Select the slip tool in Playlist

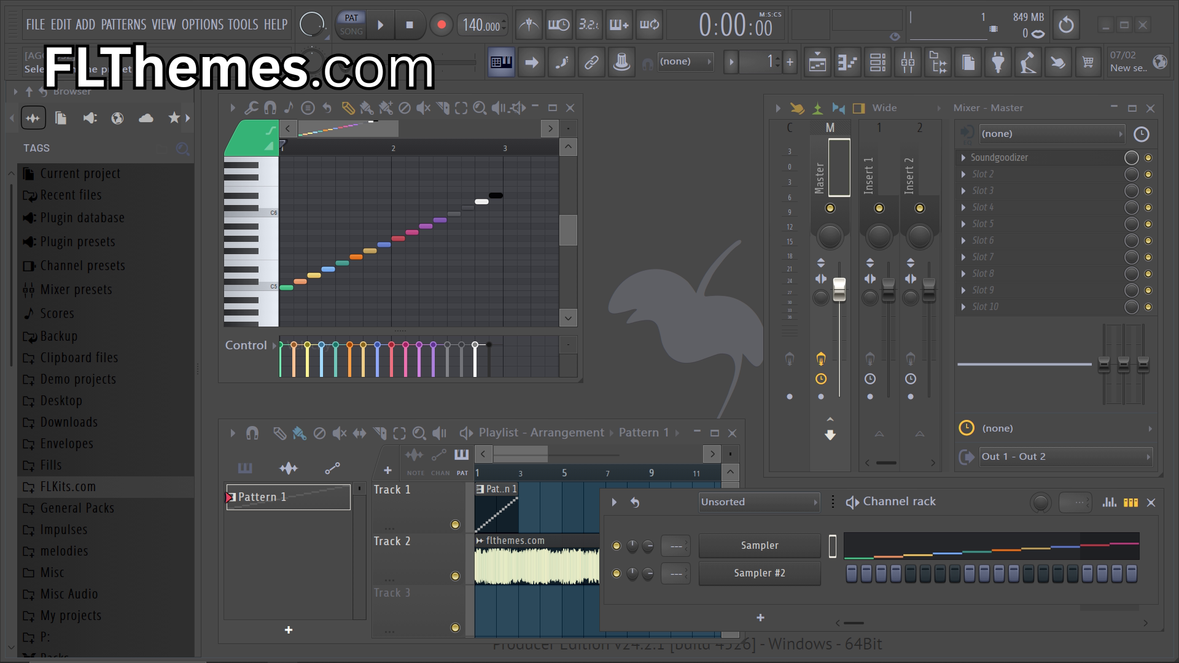359,433
